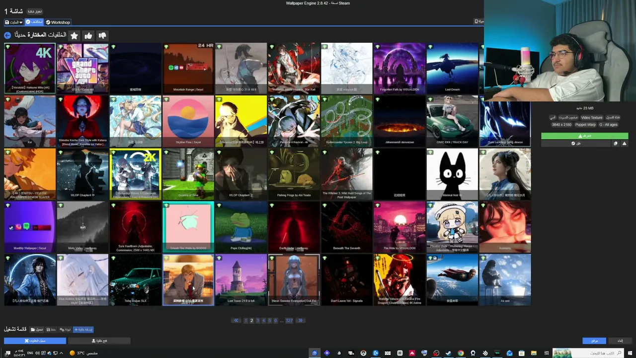Screen dimensions: 636x358
Task: Click the Puppet Warp tag
Action: click(585, 125)
